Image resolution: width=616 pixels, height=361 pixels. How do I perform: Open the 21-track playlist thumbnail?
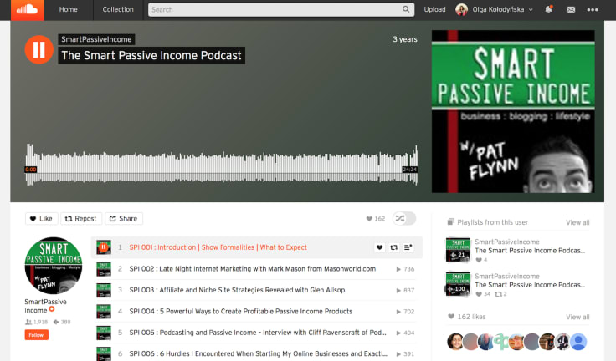tap(458, 249)
